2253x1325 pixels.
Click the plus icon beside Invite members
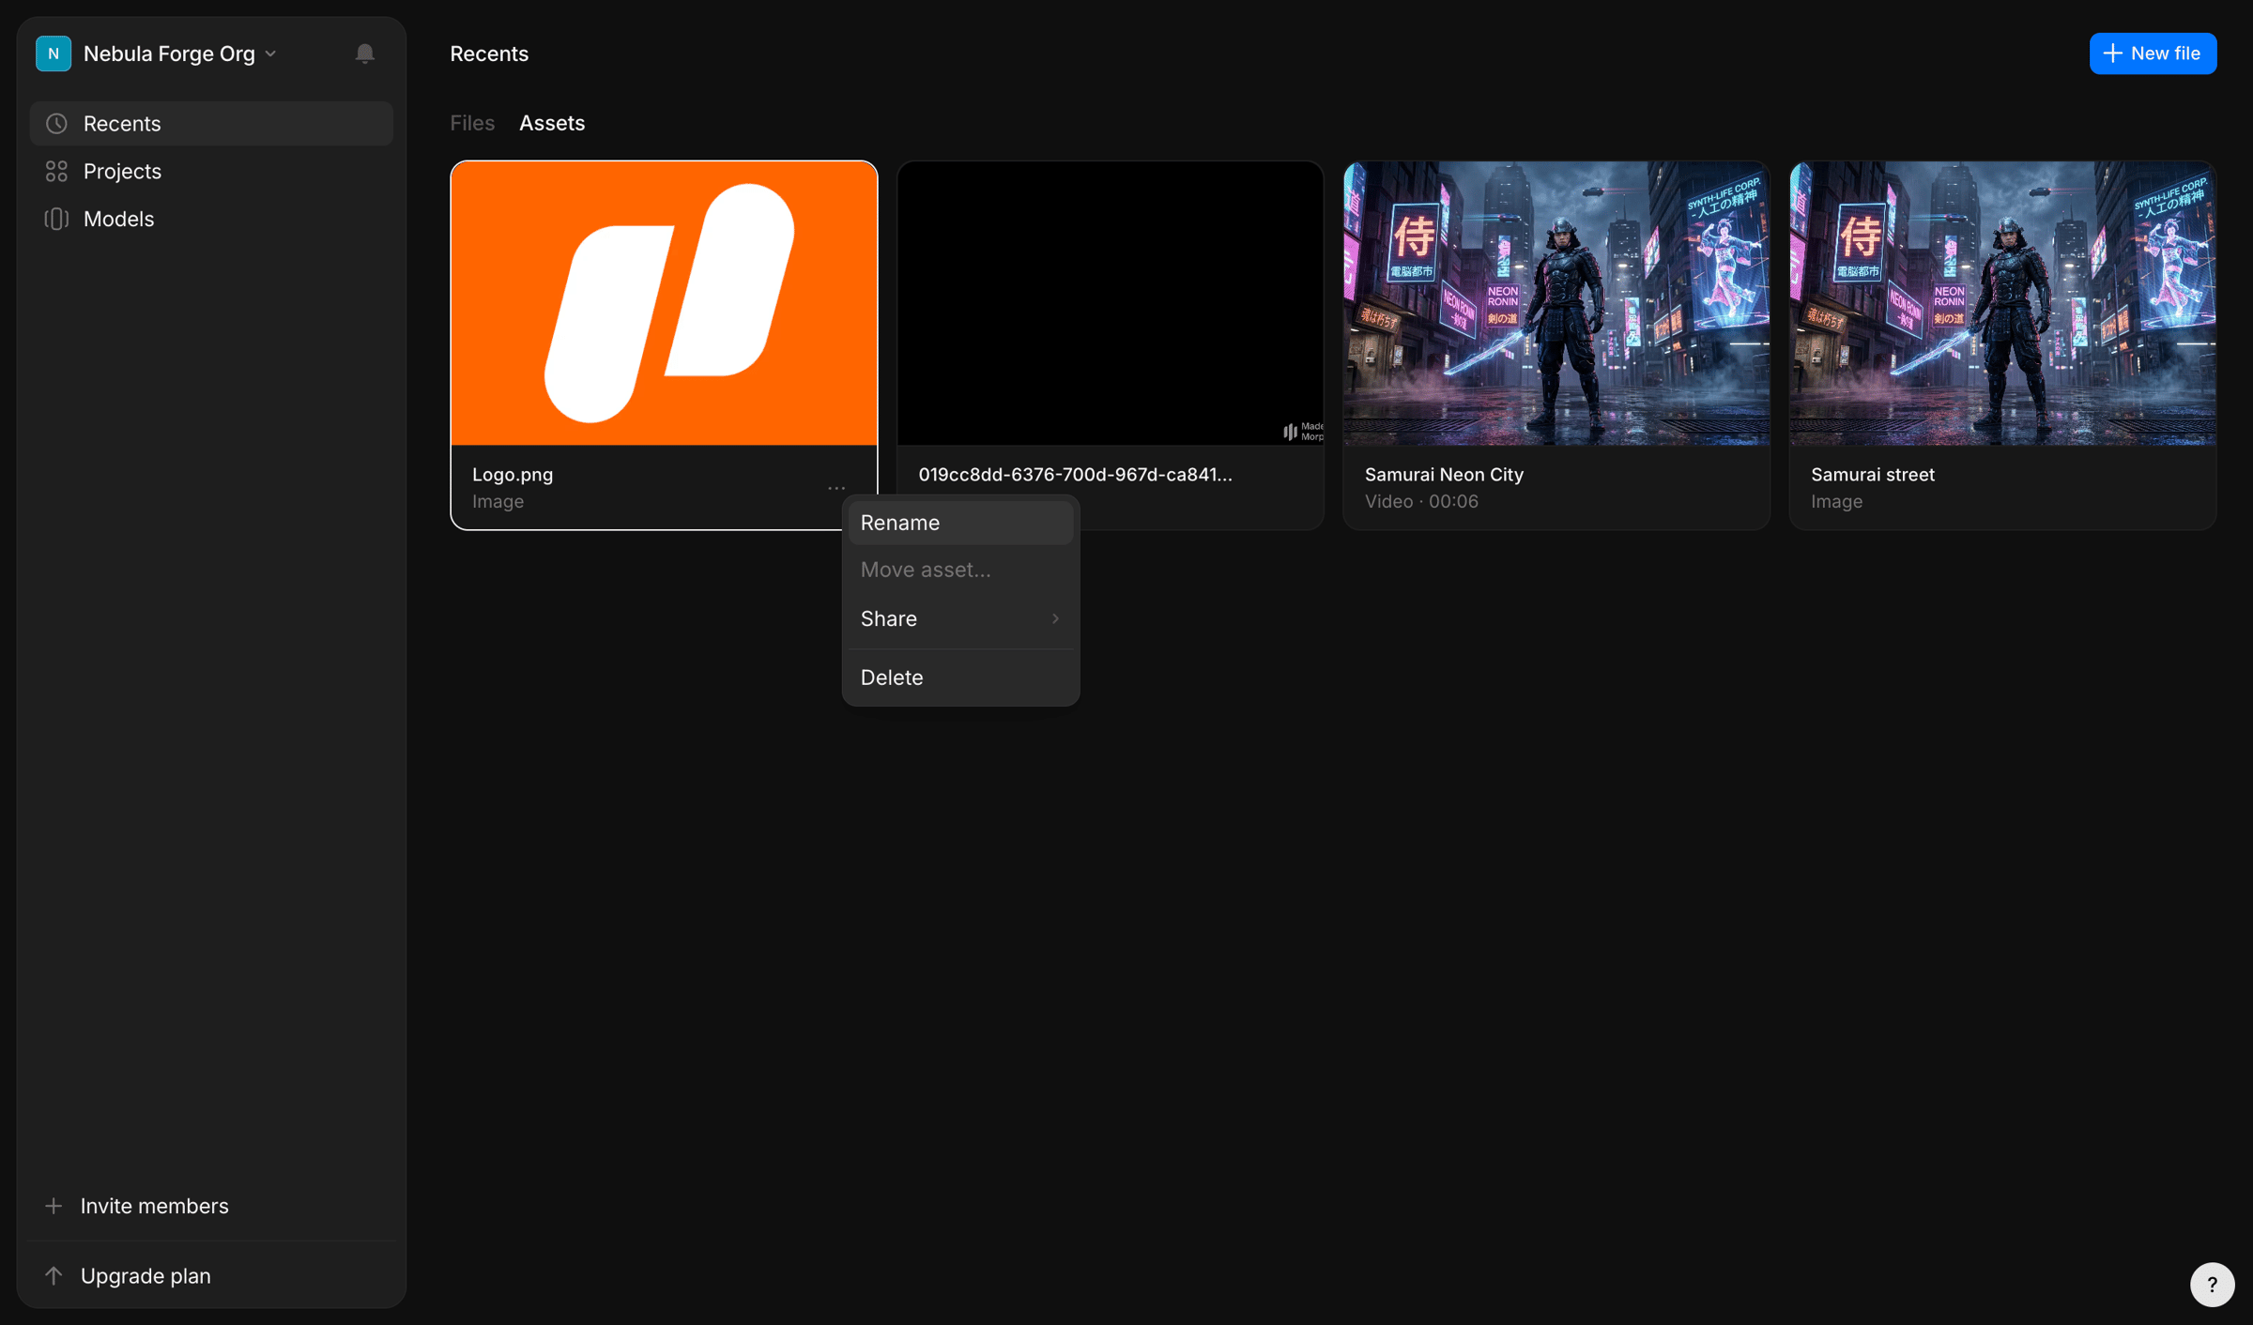click(x=54, y=1206)
